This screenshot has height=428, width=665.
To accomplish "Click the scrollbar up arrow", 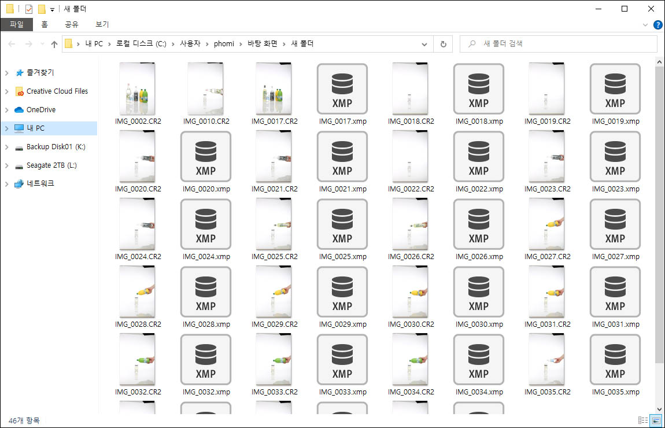I will [x=659, y=62].
